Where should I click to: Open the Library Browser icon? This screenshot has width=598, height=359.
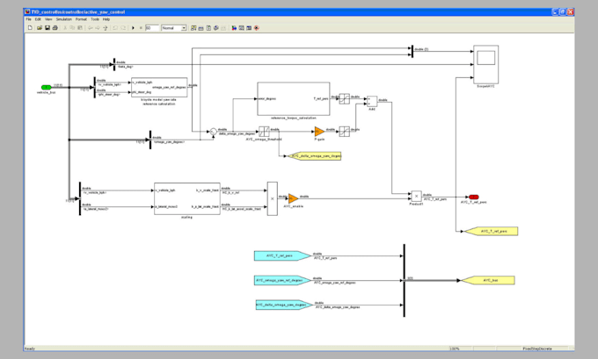[x=234, y=28]
